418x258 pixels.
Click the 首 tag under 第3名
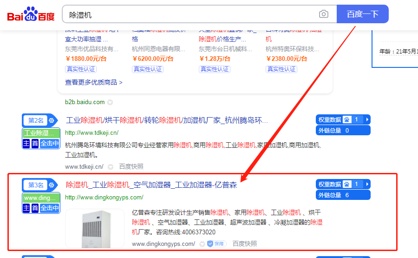[x=35, y=208]
